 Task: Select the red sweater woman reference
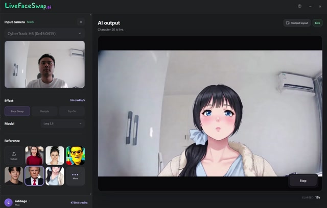tap(34, 155)
